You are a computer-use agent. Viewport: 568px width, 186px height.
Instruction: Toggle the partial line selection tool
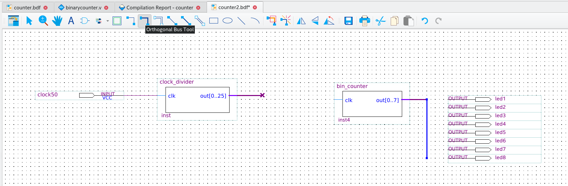272,21
